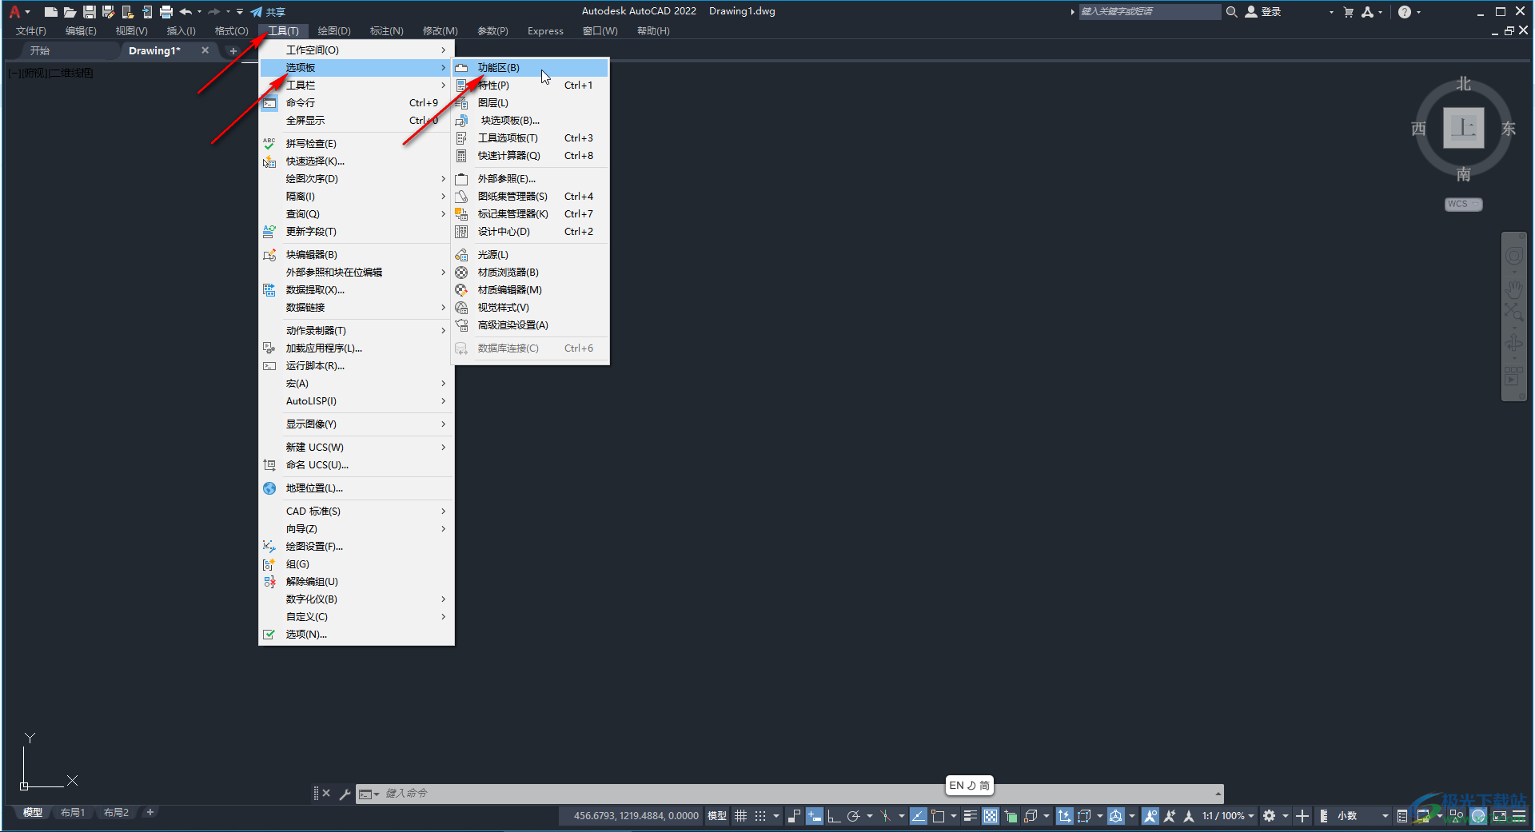Click the search magnifier icon
Screen dimensions: 1535x832
[x=1231, y=12]
